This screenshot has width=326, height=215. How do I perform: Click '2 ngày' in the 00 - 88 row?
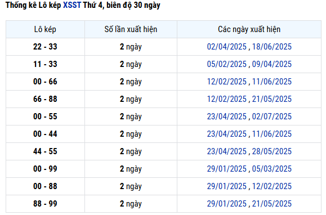(131, 186)
